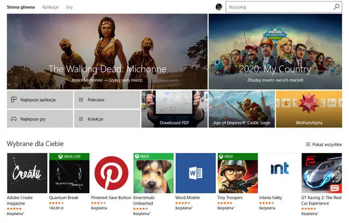Open Najlepsze gry
The image size is (349, 223).
[x=40, y=119]
